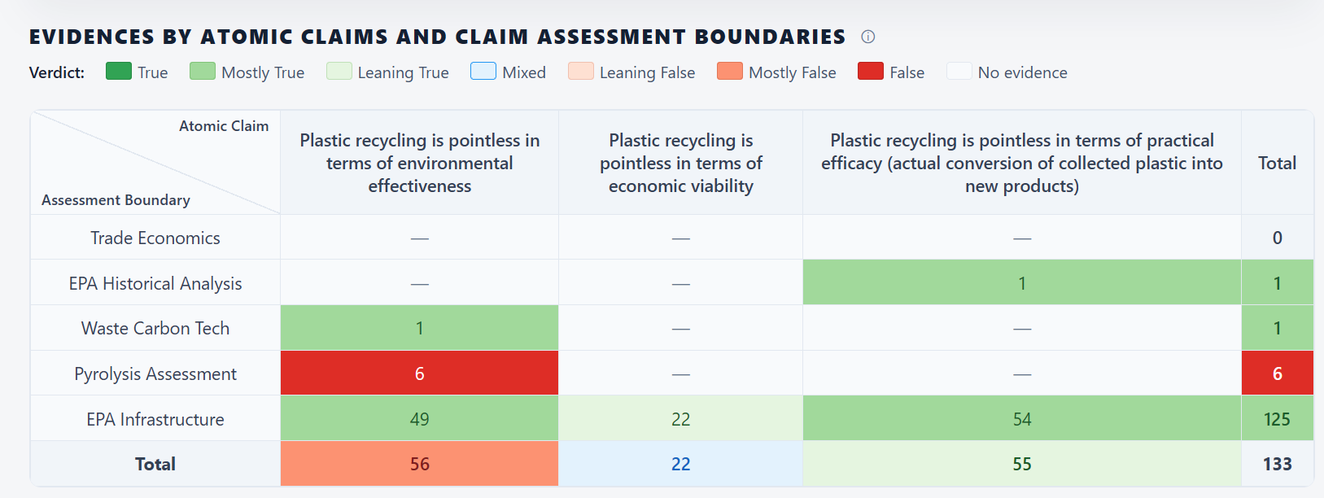Select the red False verdict swatch
Image resolution: width=1324 pixels, height=498 pixels.
pyautogui.click(x=871, y=72)
